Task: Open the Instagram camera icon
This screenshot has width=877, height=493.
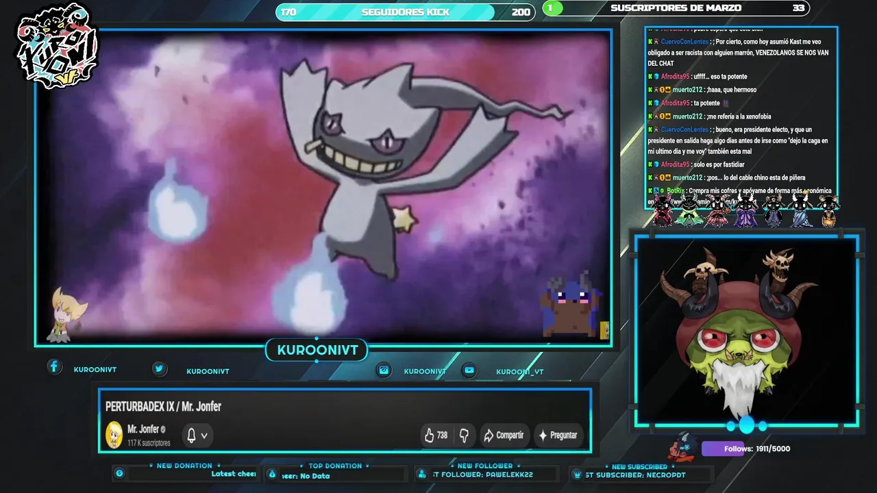Action: [x=384, y=370]
